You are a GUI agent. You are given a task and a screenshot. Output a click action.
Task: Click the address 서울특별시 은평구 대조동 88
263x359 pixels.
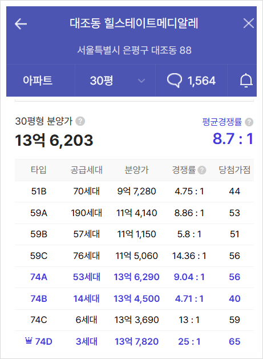(135, 50)
